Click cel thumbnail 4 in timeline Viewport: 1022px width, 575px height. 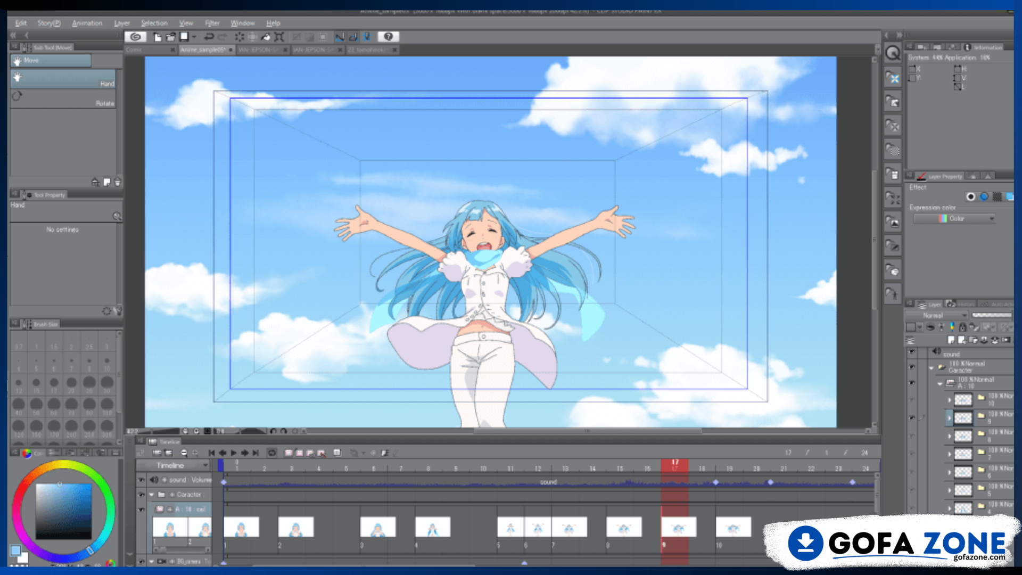tap(433, 527)
